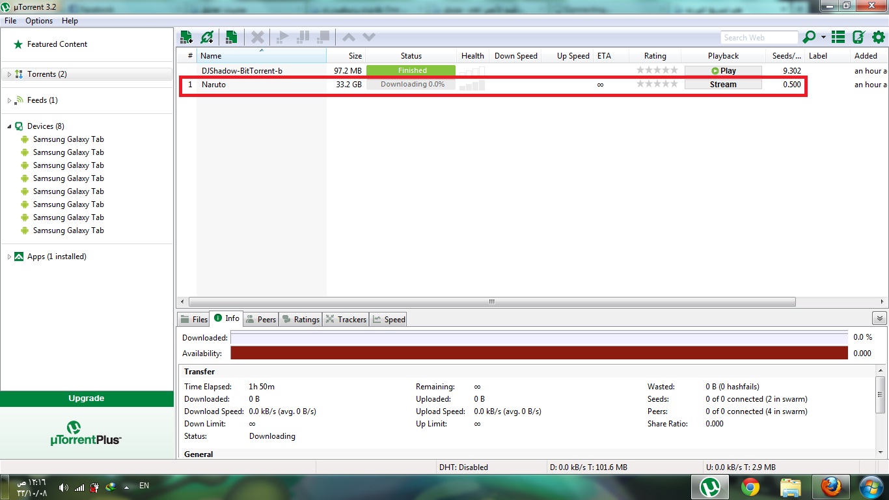The width and height of the screenshot is (889, 500).
Task: Open the Help menu
Action: pyautogui.click(x=70, y=21)
